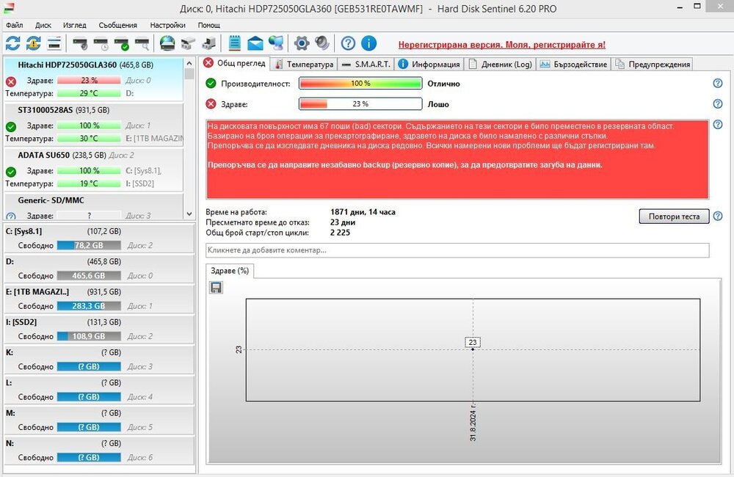Open the Настройки menu
Viewport: 734px width, 477px height.
[x=167, y=25]
